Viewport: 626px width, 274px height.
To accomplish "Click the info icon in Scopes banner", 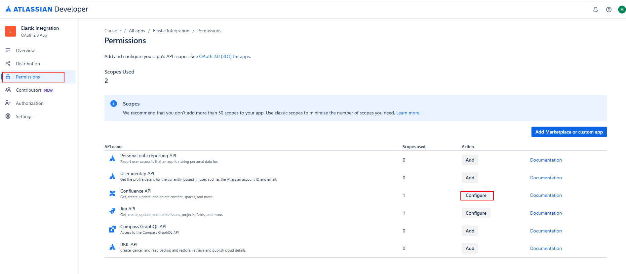I will [114, 104].
